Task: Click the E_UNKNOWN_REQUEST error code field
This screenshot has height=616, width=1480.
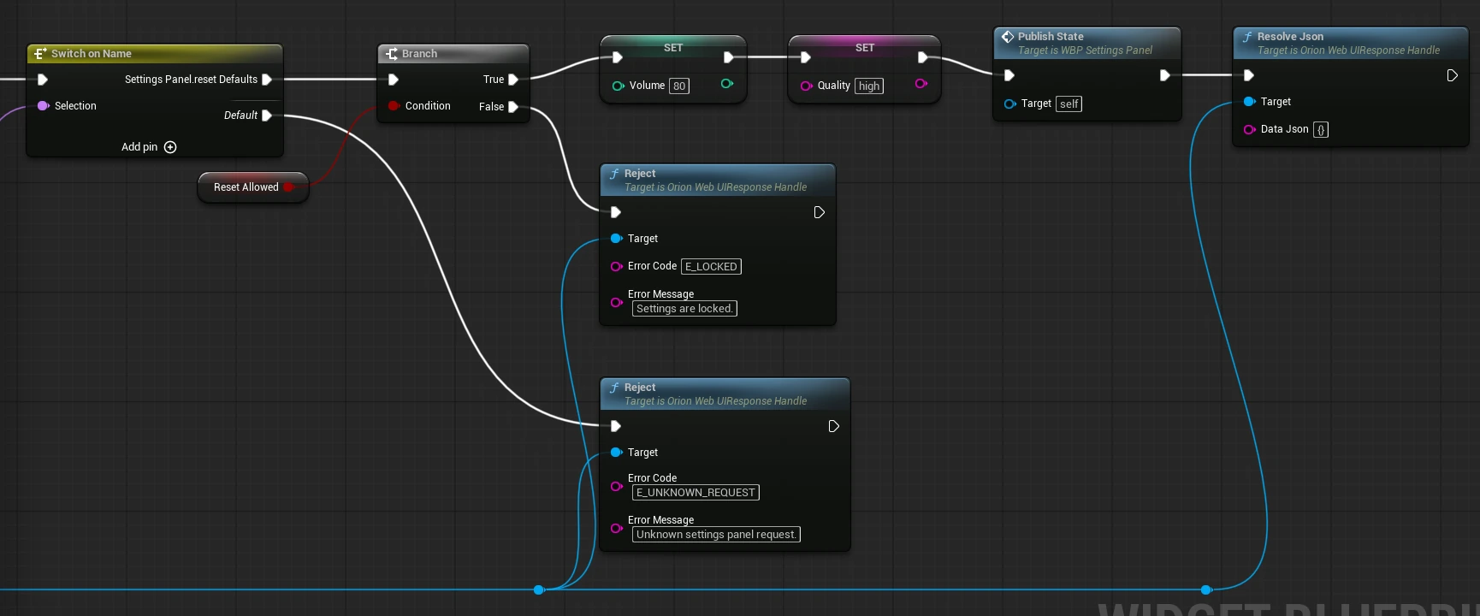Action: (x=696, y=493)
